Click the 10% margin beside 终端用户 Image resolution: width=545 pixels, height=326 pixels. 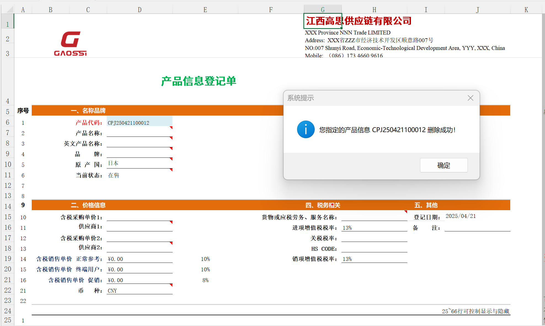pyautogui.click(x=205, y=269)
